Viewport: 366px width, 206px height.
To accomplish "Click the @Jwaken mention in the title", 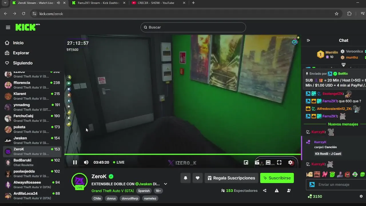I will 143,184.
